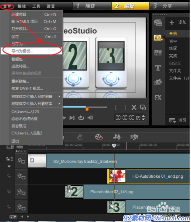The height and width of the screenshot is (222, 191).
Task: Toggle the video track button
Action: pyautogui.click(x=21, y=161)
